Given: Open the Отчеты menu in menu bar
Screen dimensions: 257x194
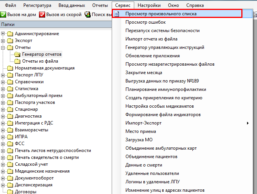Looking at the screenshot, I should [x=100, y=5].
